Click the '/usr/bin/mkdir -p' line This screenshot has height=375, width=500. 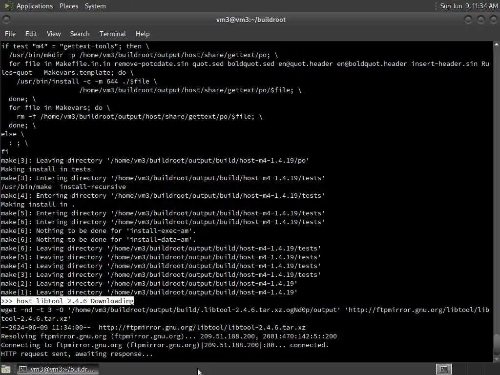click(x=143, y=55)
